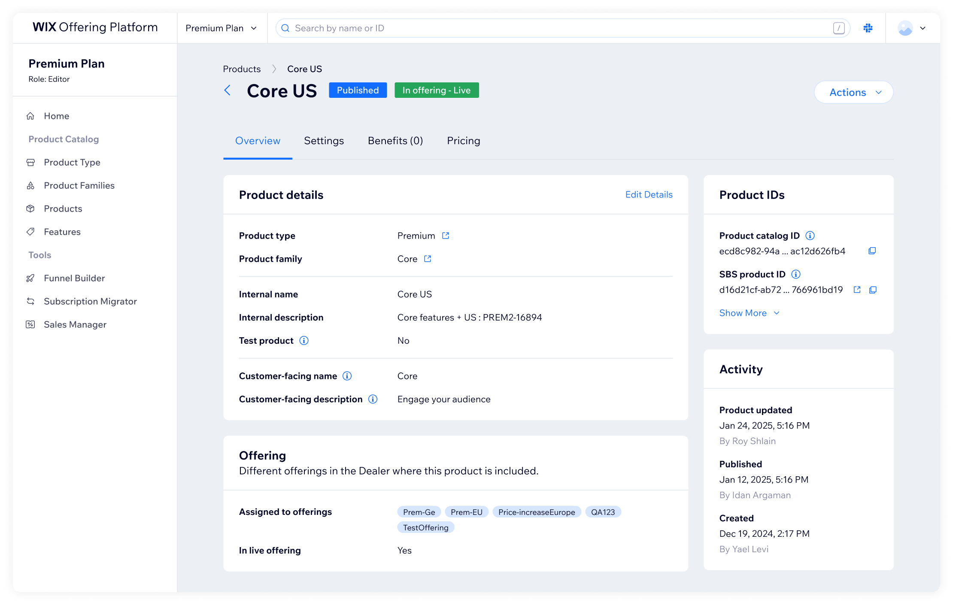Click the Core US breadcrumb text
This screenshot has height=605, width=953.
coord(304,69)
